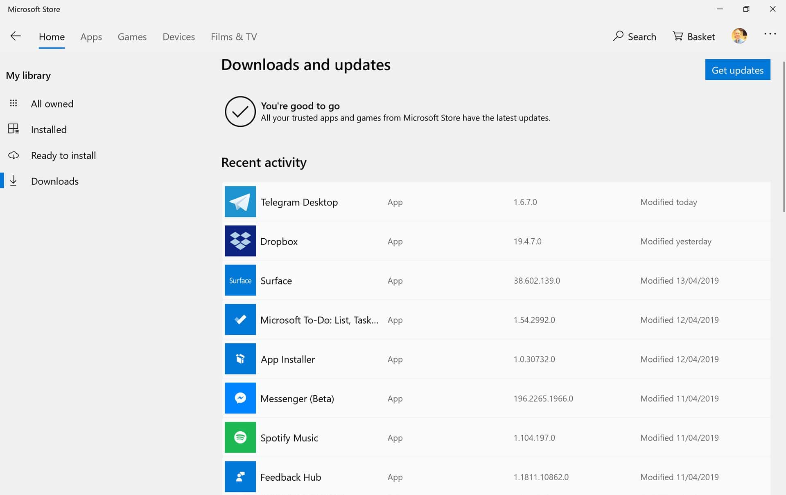
Task: Click version 1.54.2992.0 text
Action: click(x=534, y=320)
